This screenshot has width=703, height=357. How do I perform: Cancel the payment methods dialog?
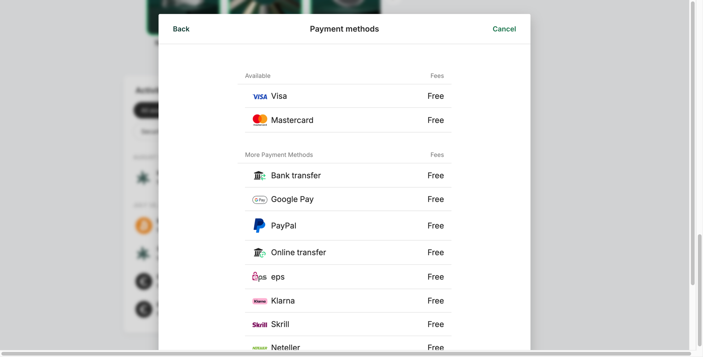click(504, 29)
